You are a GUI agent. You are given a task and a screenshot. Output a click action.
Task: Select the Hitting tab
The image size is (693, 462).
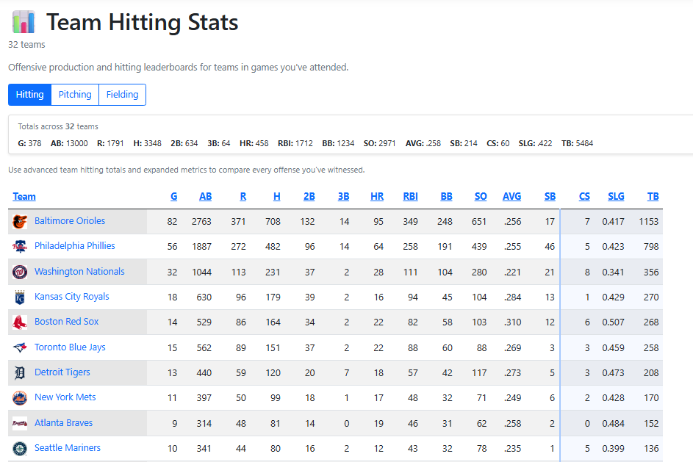[x=29, y=95]
